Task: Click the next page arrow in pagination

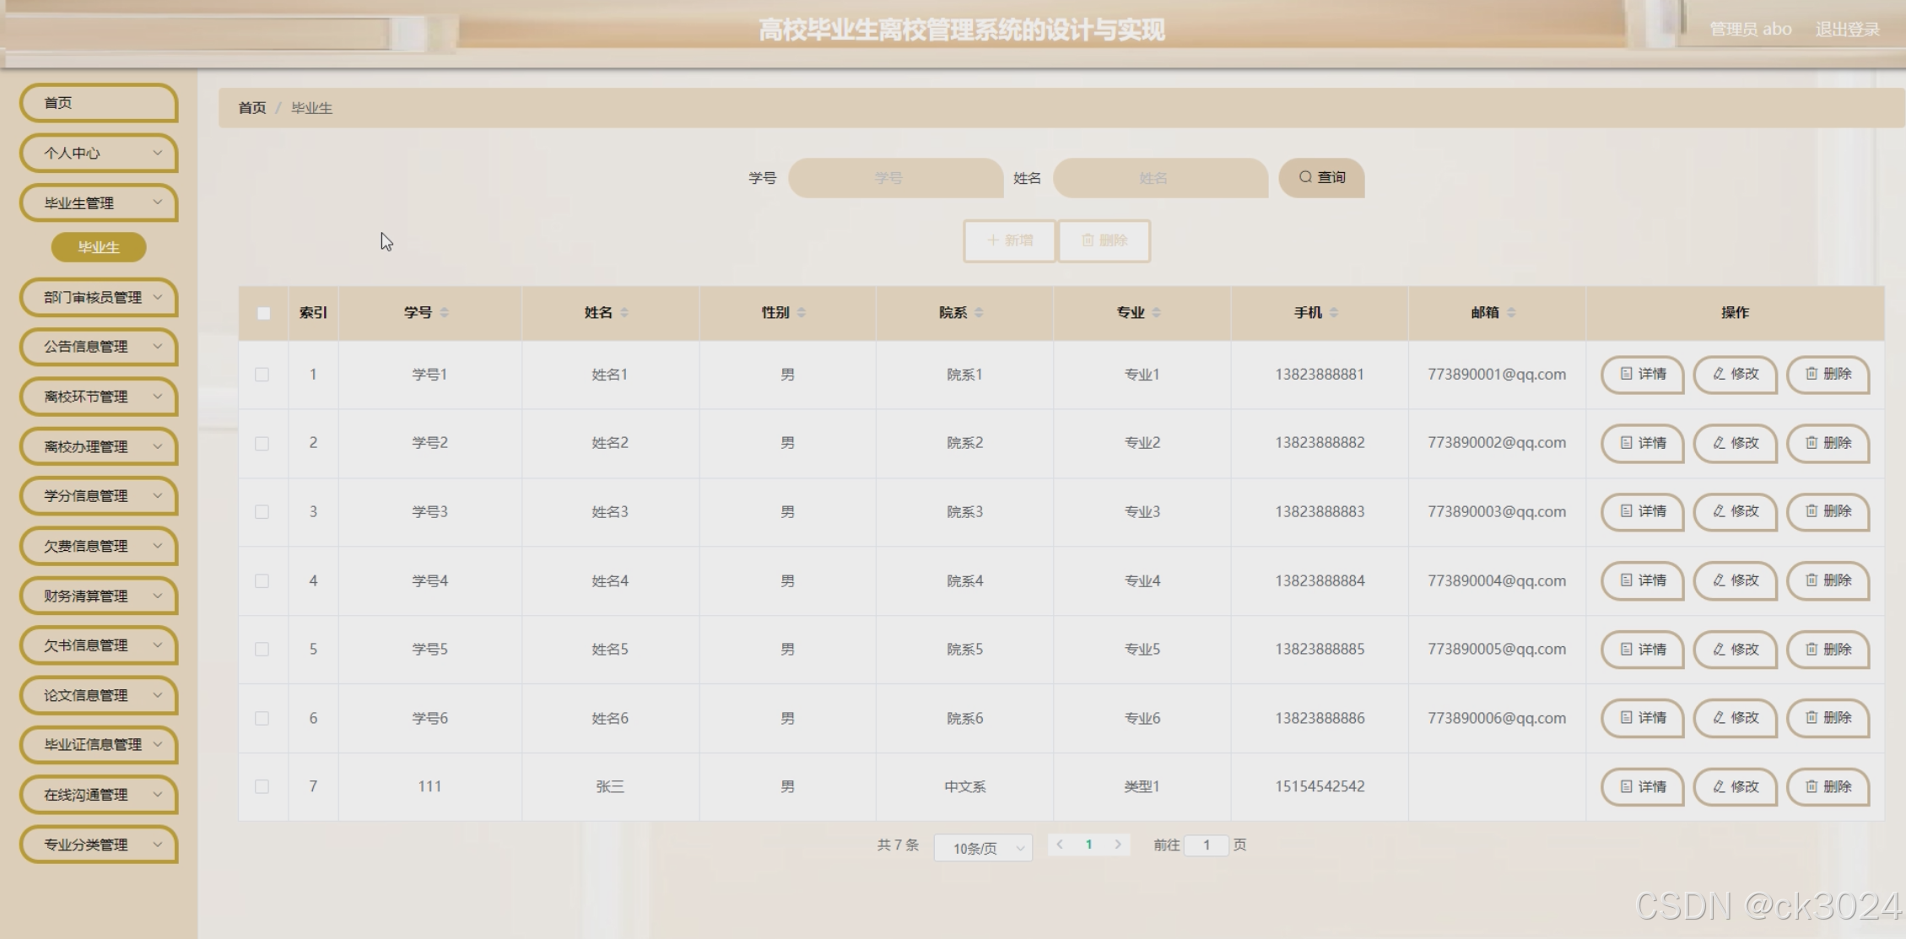Action: (x=1118, y=844)
